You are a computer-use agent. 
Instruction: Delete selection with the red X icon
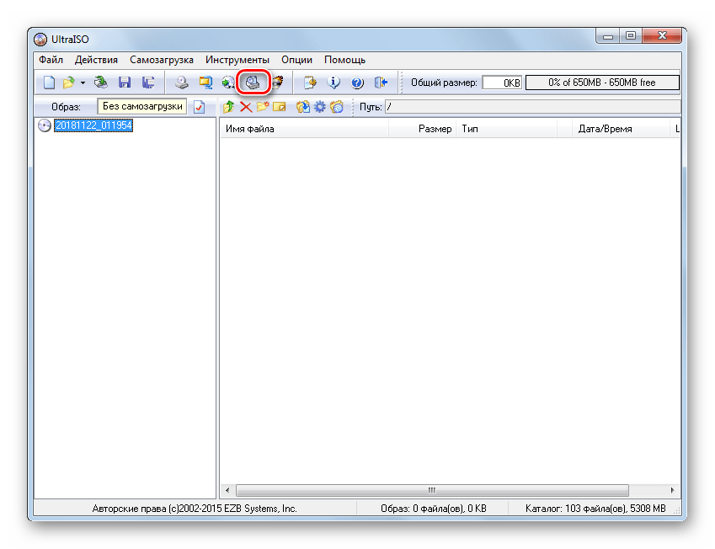click(x=245, y=107)
